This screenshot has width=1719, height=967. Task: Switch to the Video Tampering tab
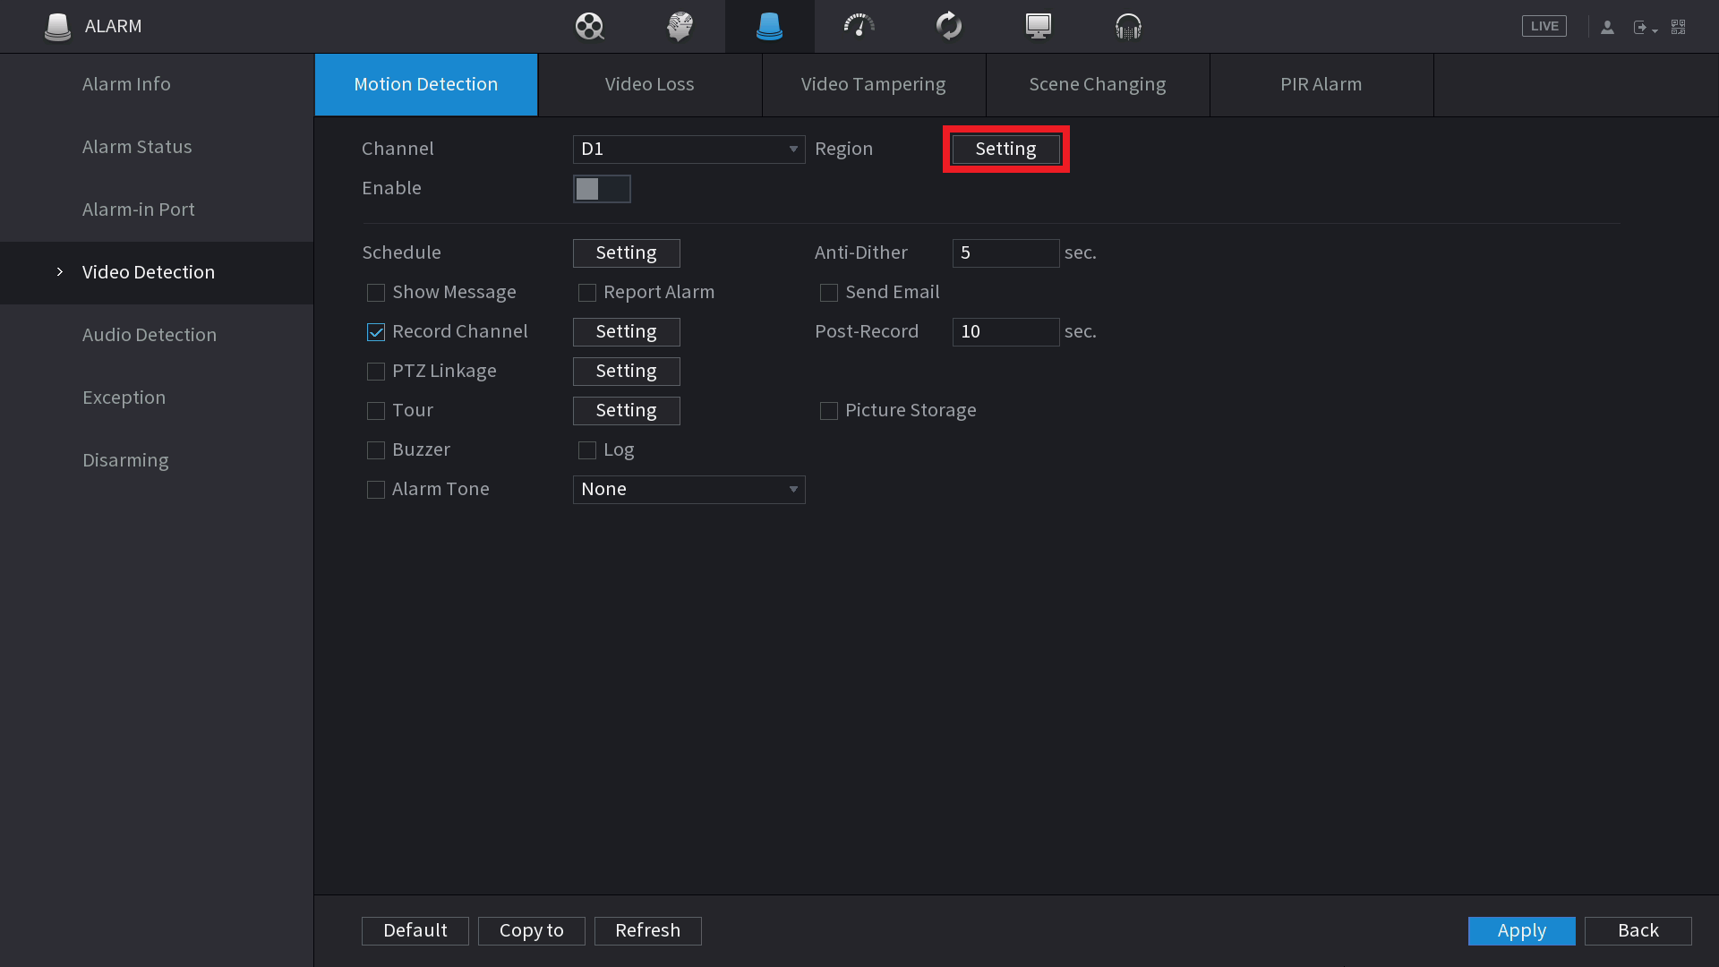tap(873, 84)
